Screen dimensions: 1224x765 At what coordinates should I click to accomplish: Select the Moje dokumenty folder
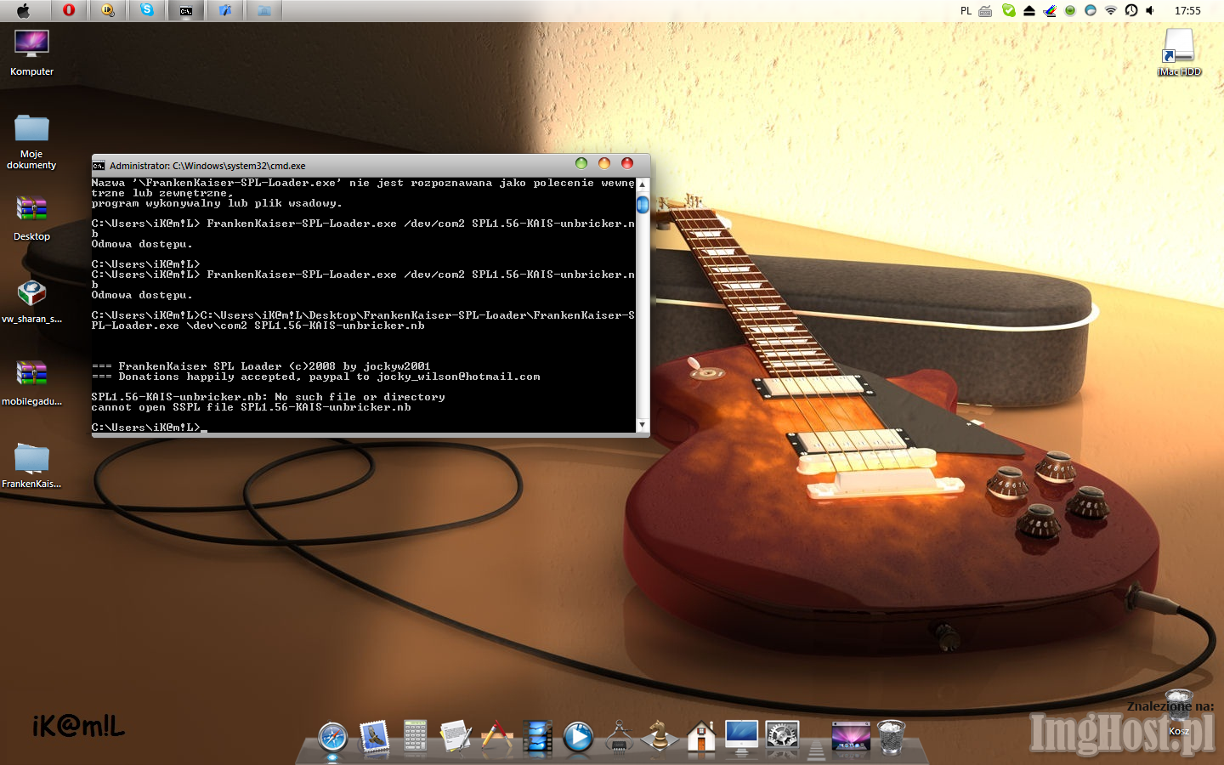click(x=31, y=141)
